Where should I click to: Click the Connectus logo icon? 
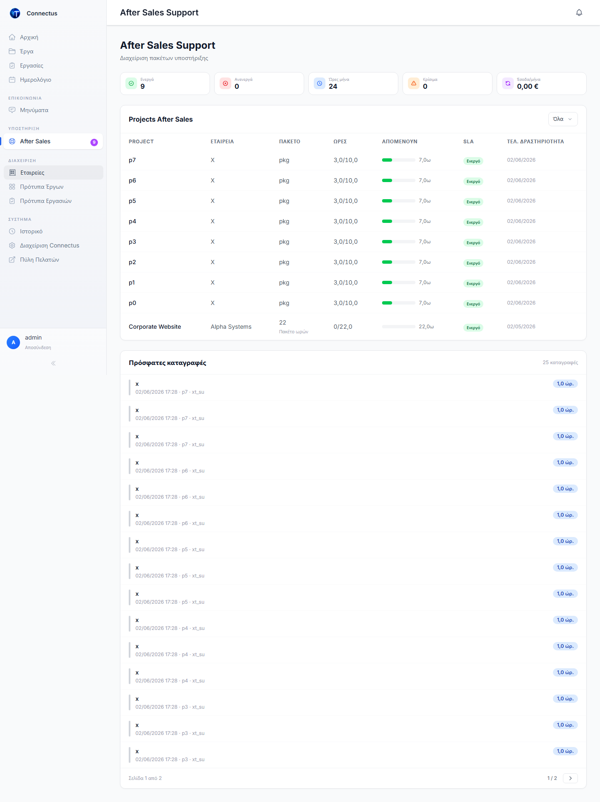pyautogui.click(x=15, y=13)
